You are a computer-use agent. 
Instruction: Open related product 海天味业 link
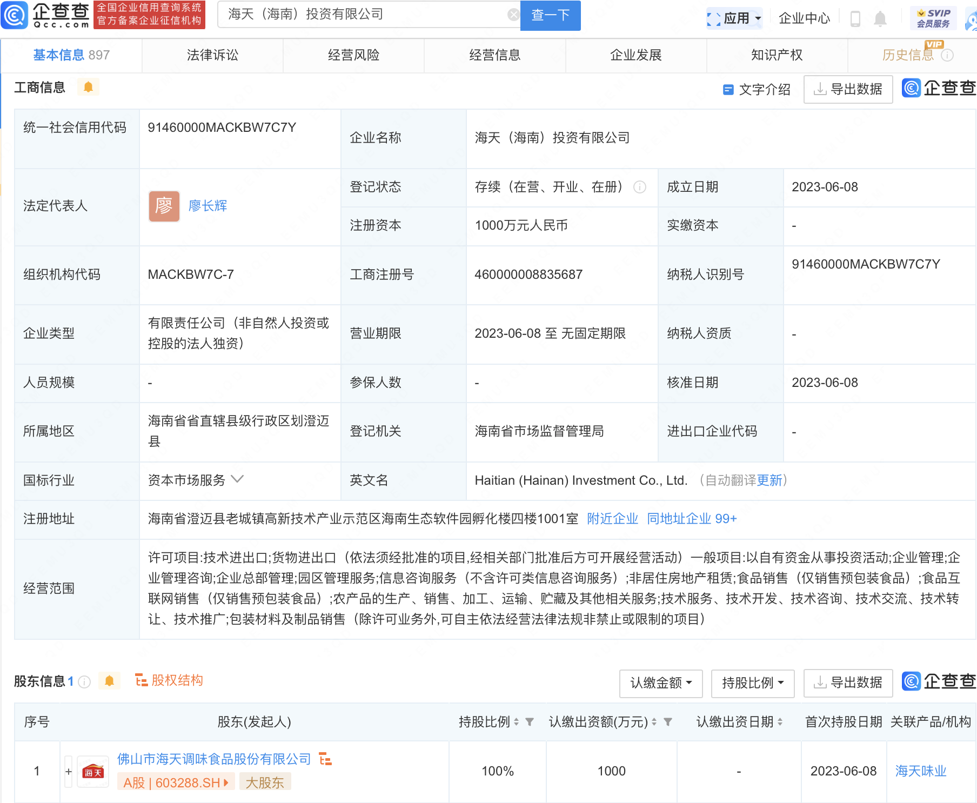tap(921, 771)
